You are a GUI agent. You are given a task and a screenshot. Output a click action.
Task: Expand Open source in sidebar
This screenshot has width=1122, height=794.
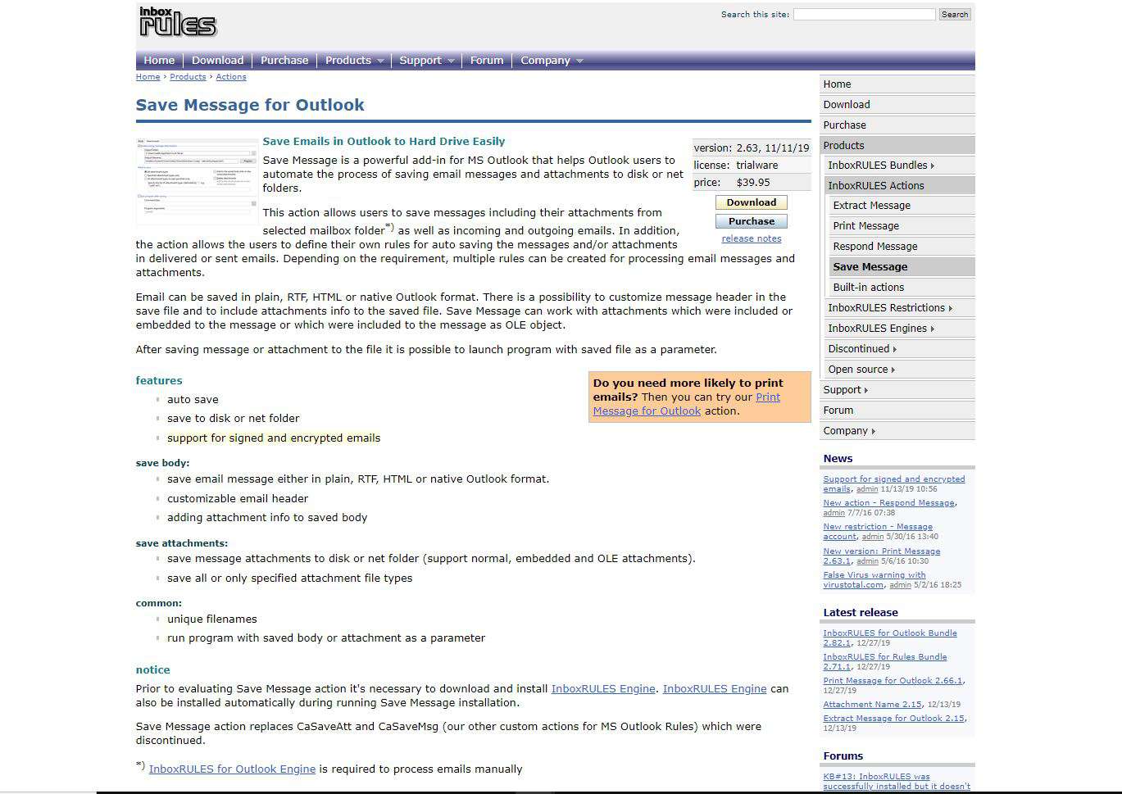(900, 370)
